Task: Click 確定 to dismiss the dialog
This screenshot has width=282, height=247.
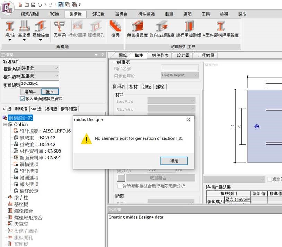Action: click(174, 161)
